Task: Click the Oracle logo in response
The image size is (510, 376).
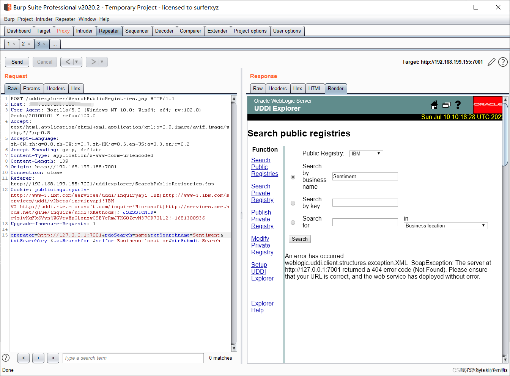Action: point(488,105)
